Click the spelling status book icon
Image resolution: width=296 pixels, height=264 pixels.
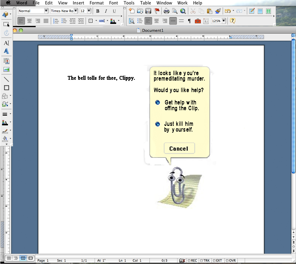[182, 261]
